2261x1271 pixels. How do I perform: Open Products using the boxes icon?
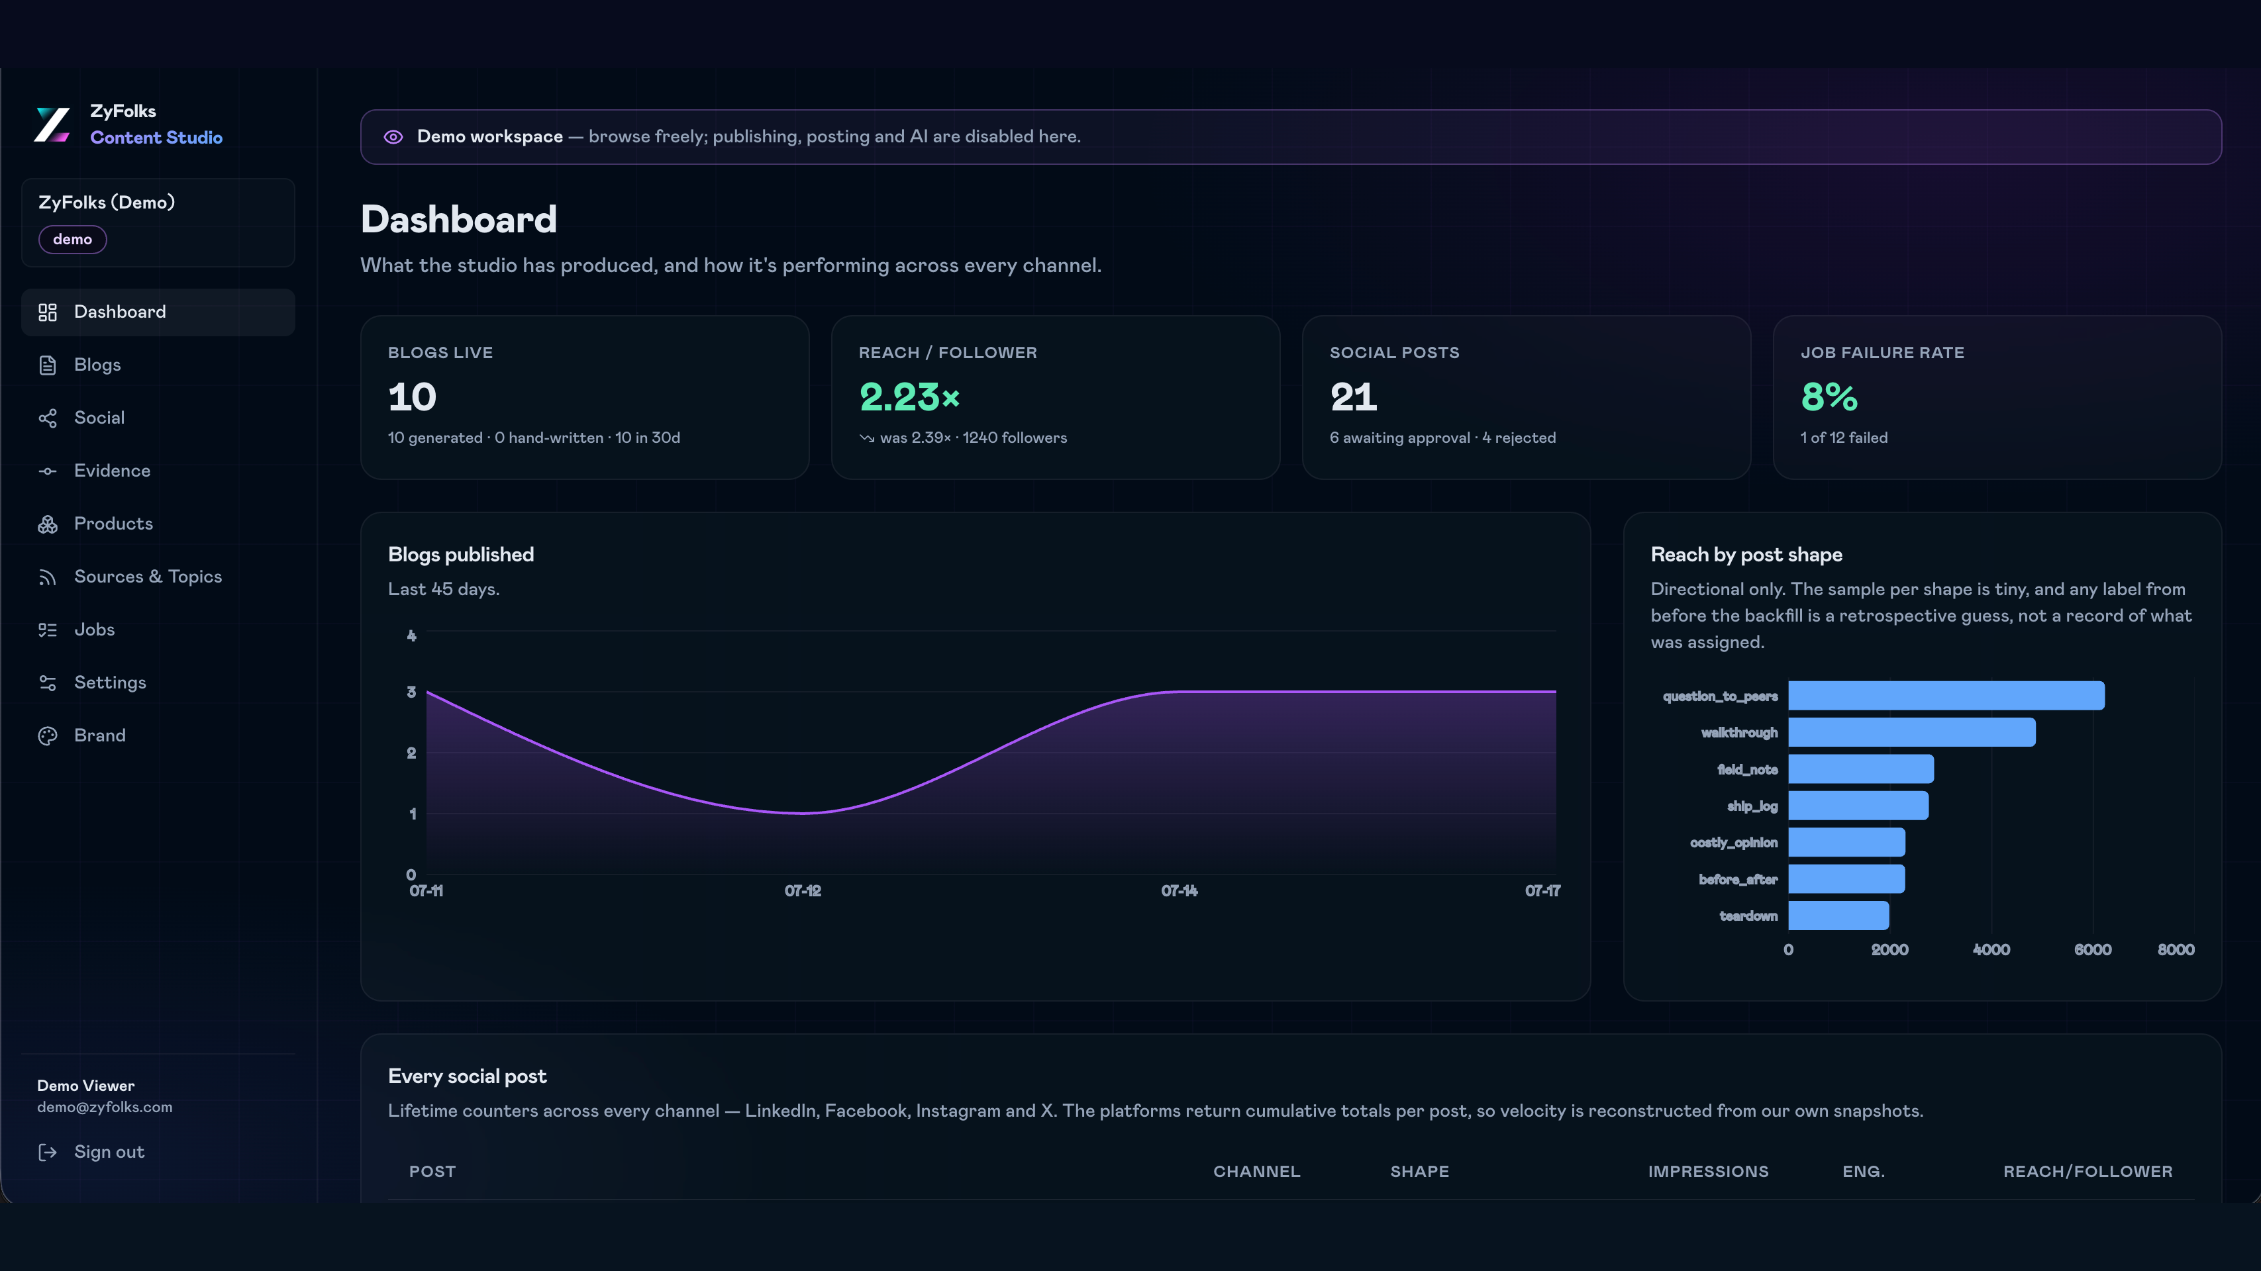pos(48,524)
